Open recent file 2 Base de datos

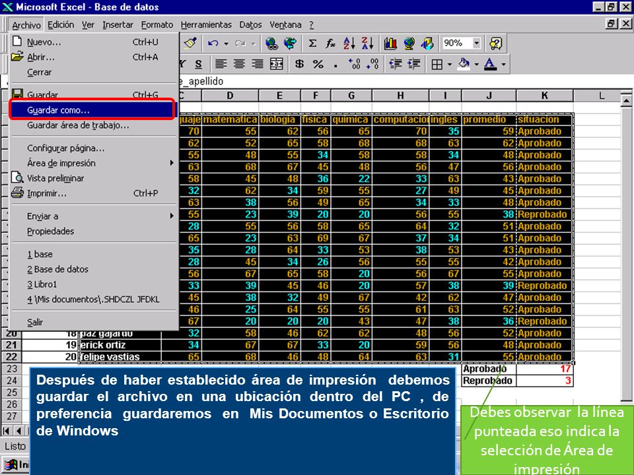pyautogui.click(x=93, y=269)
